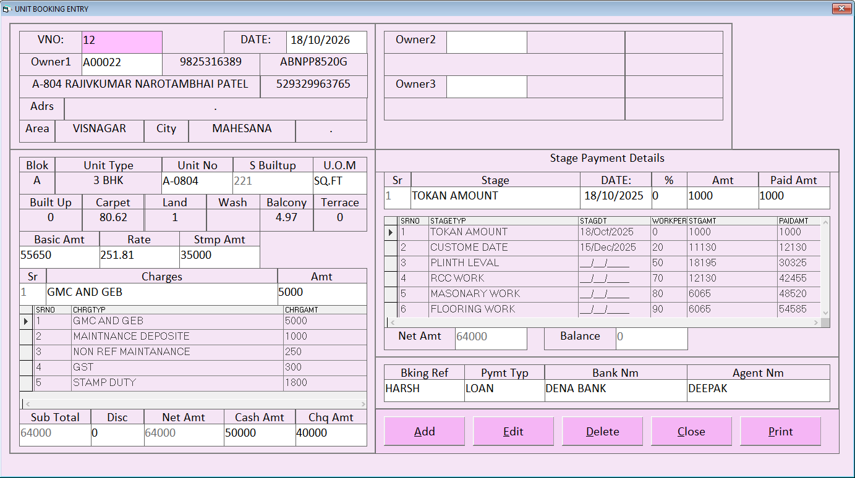Click the Unit Booking Entry title bar icon
Image resolution: width=855 pixels, height=478 pixels.
[7, 9]
